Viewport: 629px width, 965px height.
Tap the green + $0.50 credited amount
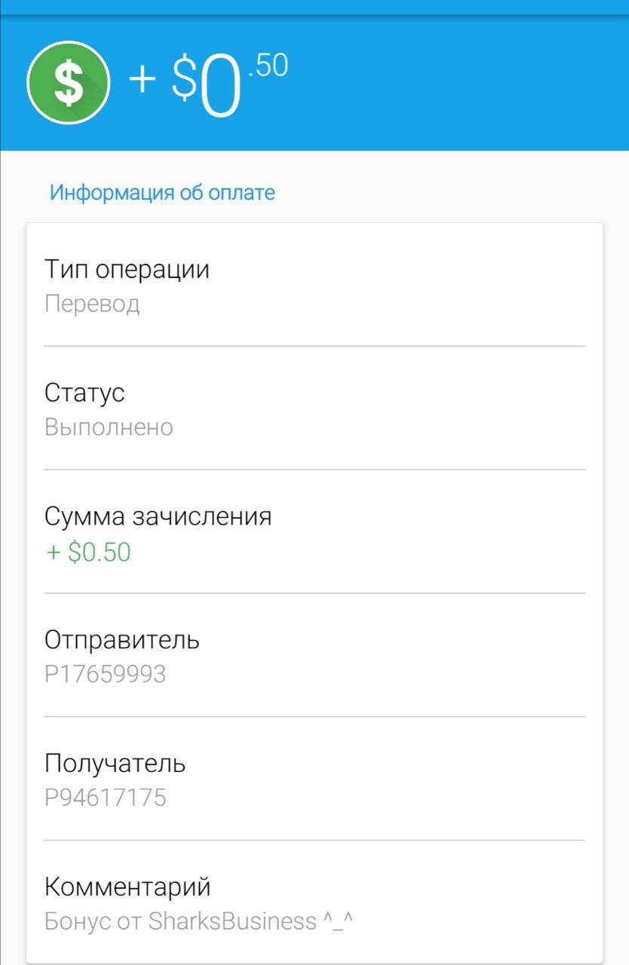(88, 552)
